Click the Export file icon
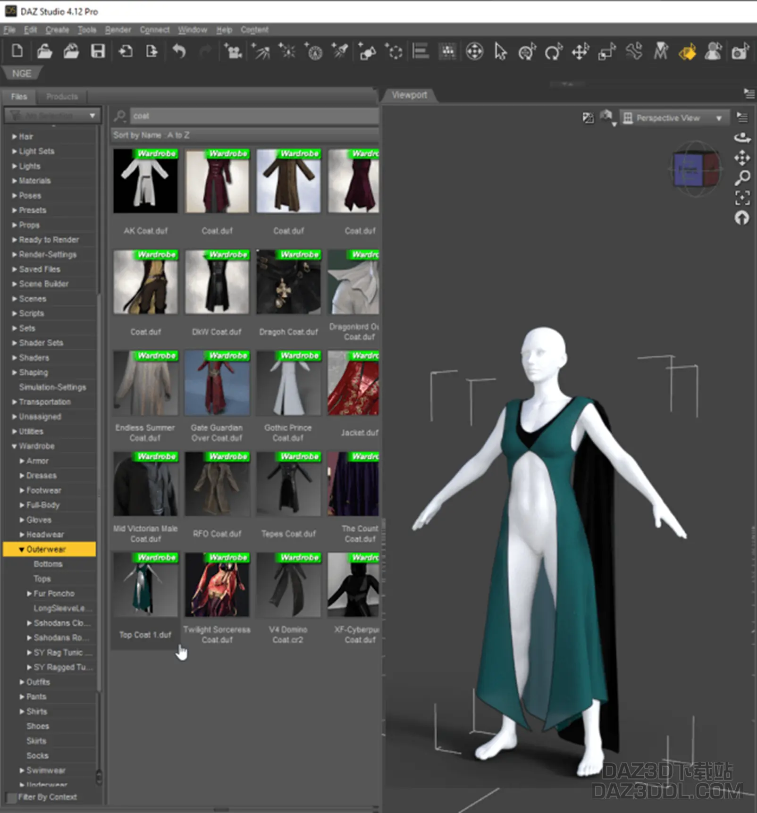This screenshot has width=757, height=813. 151,51
